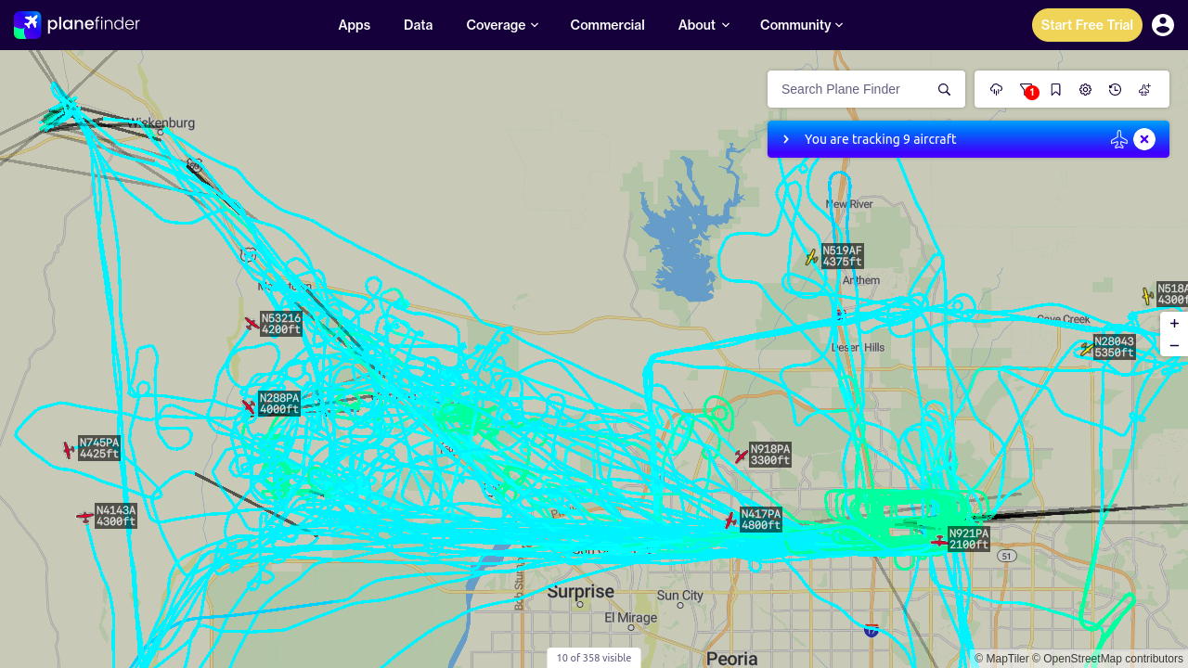Click the N4143A 4300ft label
The image size is (1188, 668).
[116, 516]
